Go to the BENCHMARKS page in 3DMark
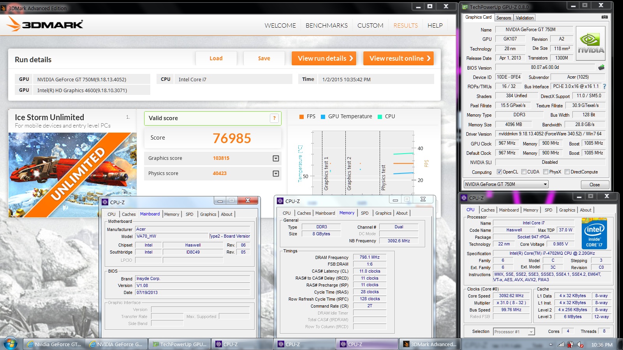Screen dimensions: 623x350 tap(327, 25)
